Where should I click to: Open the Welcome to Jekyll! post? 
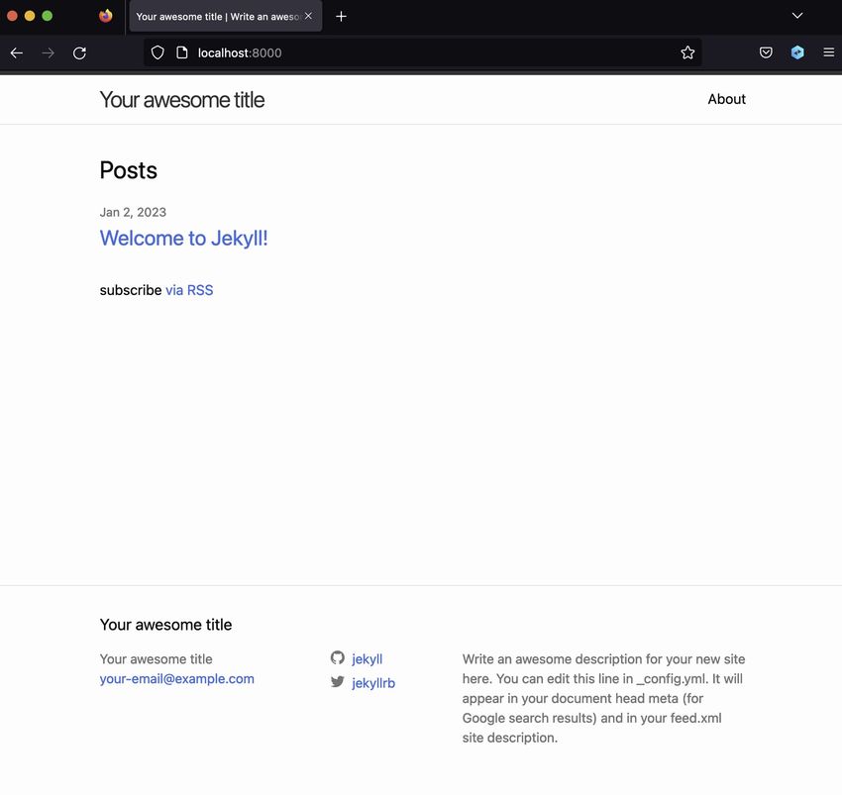183,239
